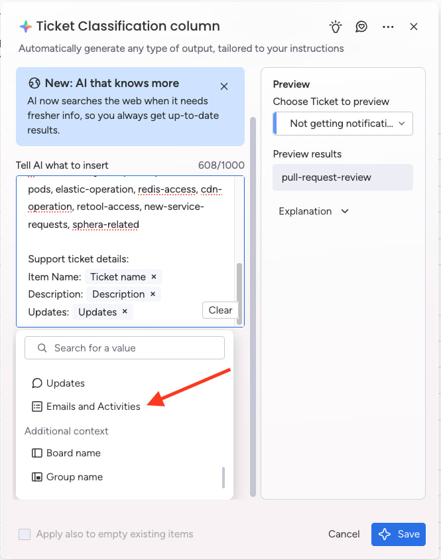Viewport: 441px width, 560px height.
Task: Click the Search for a value field
Action: (125, 348)
